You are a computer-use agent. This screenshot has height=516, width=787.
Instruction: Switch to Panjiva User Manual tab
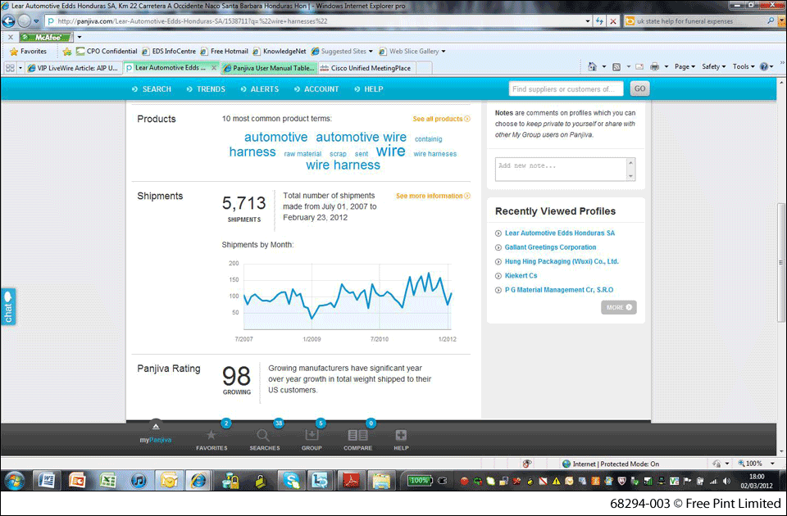[267, 68]
